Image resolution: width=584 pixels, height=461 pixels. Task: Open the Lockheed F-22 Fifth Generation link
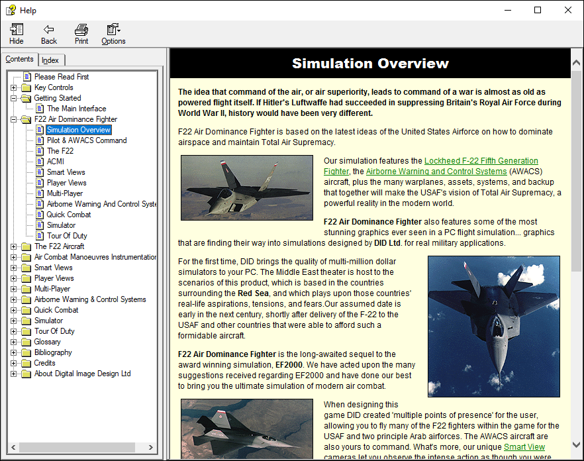(x=481, y=161)
